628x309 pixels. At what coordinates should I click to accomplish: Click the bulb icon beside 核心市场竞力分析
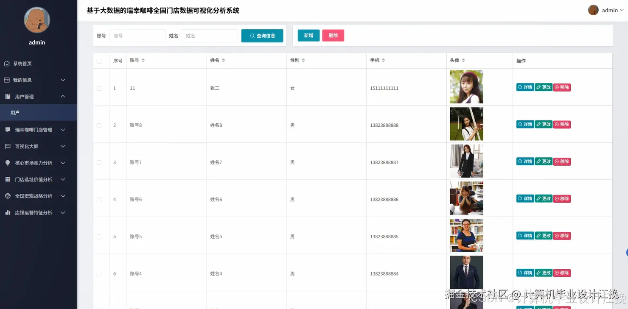8,163
